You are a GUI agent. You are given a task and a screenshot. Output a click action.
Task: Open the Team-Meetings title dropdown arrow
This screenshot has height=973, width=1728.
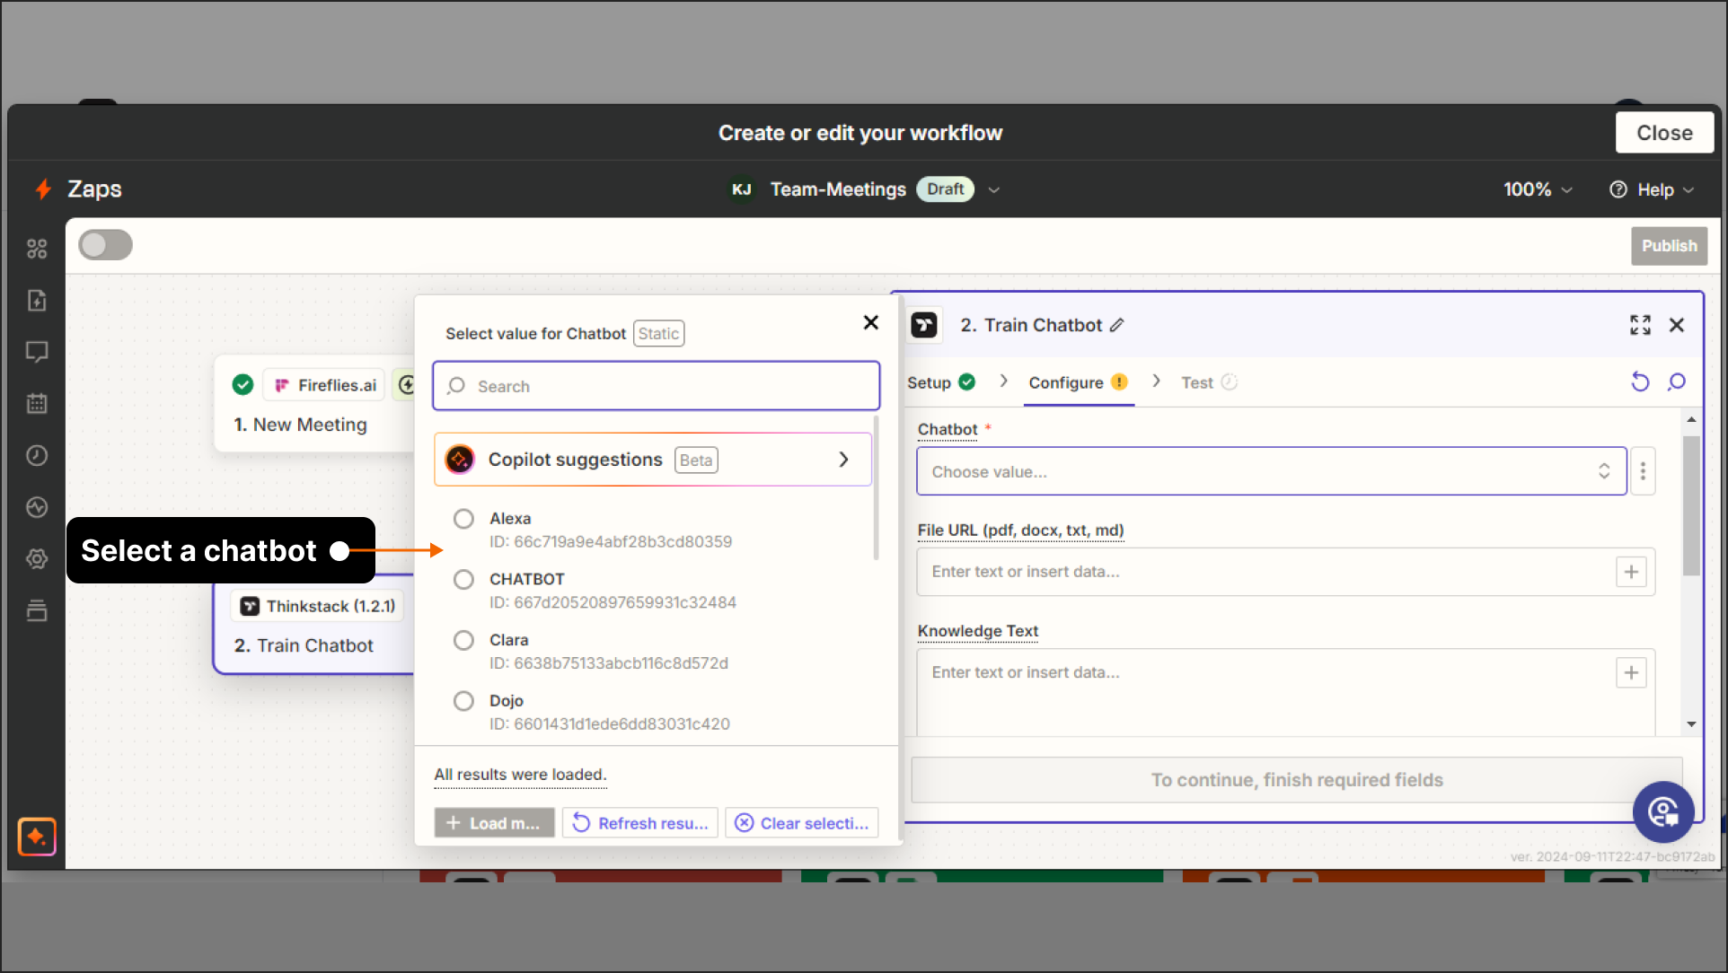click(993, 189)
